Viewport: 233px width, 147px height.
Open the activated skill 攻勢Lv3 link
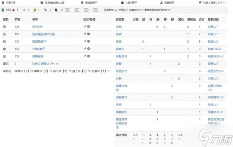213,78
